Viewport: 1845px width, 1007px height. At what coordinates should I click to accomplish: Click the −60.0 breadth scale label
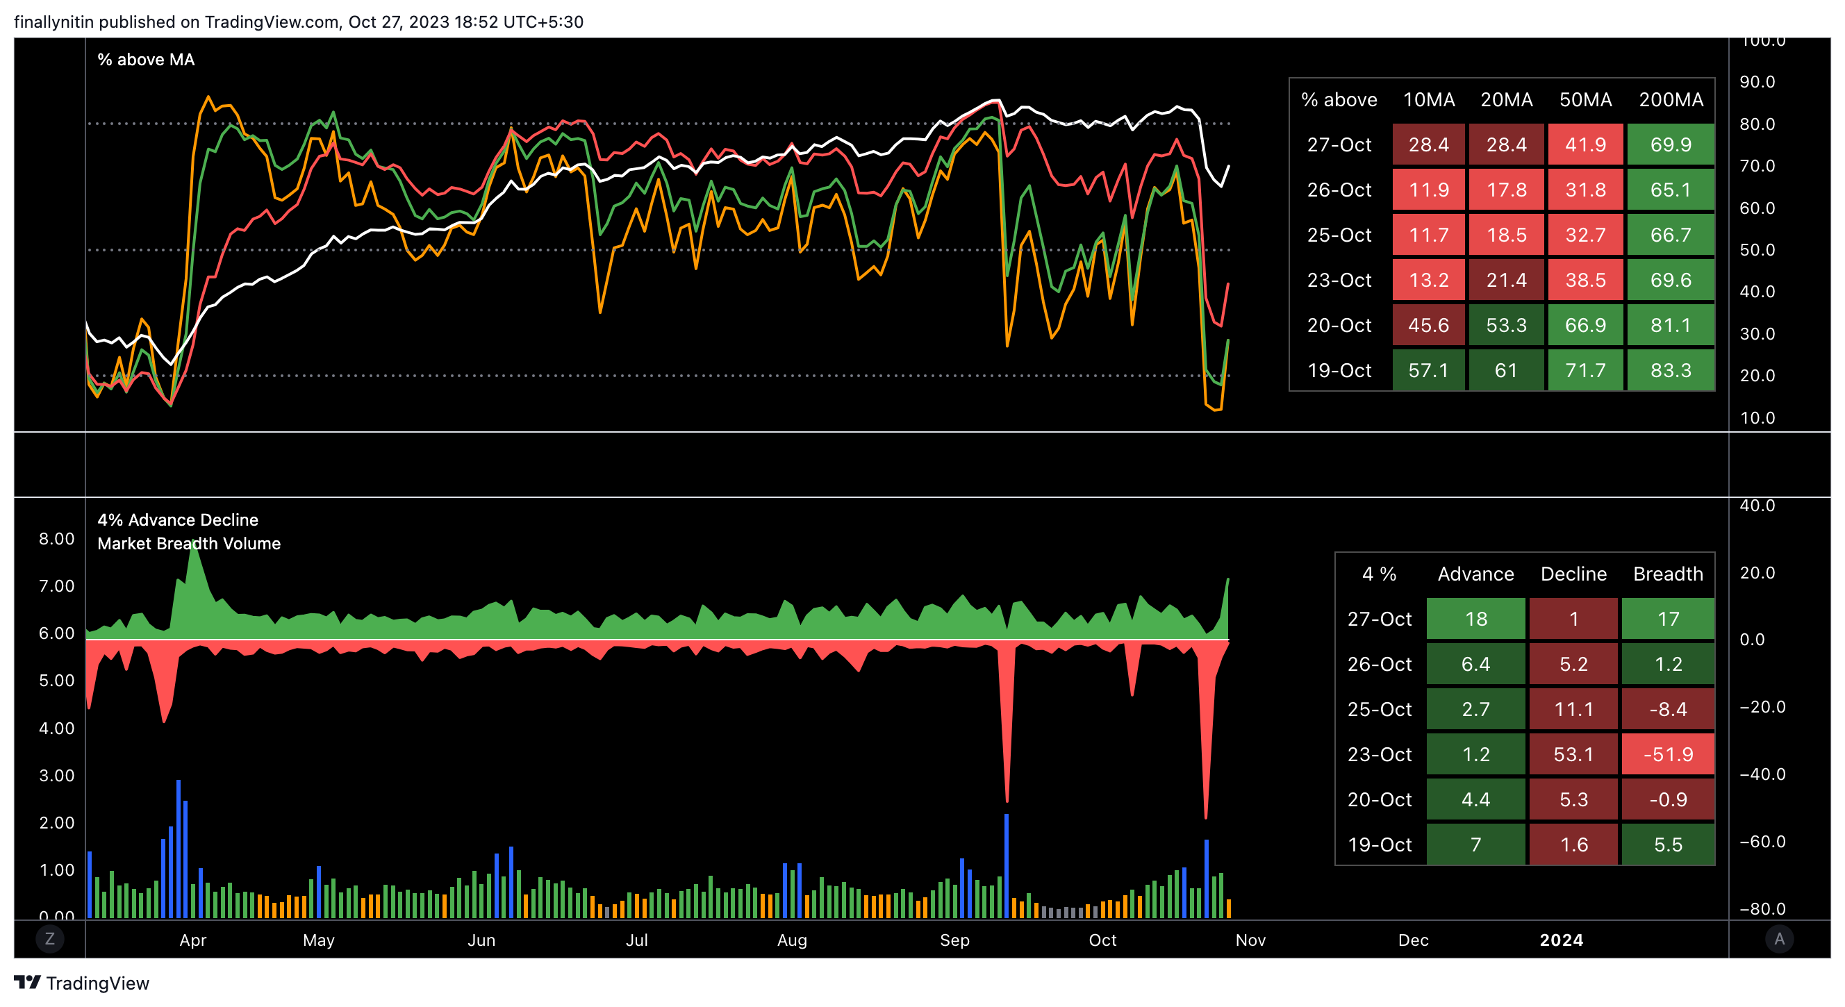pos(1762,842)
